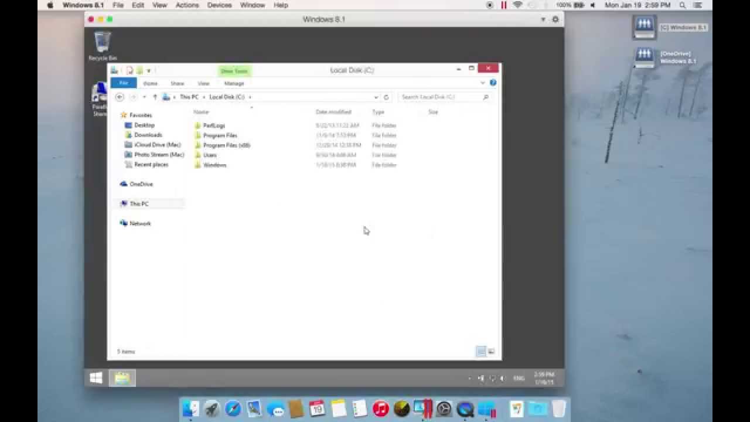Open Finder from the Mac dock
The height and width of the screenshot is (422, 750).
190,409
